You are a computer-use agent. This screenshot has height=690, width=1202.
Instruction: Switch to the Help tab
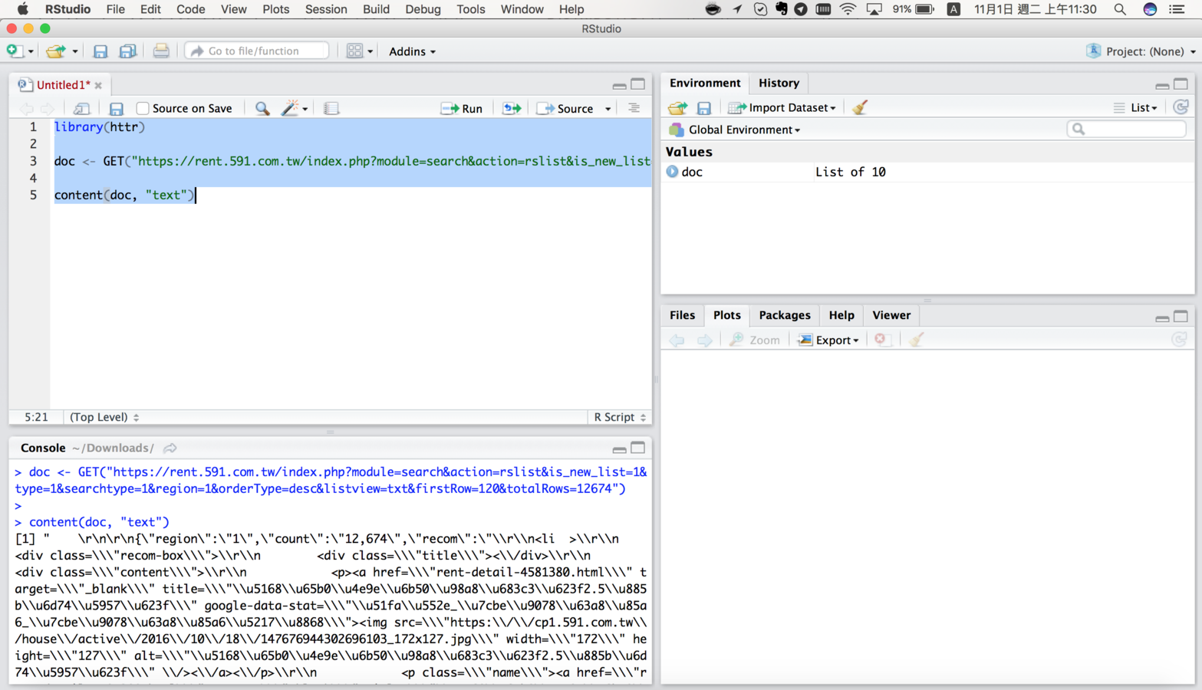pos(841,315)
